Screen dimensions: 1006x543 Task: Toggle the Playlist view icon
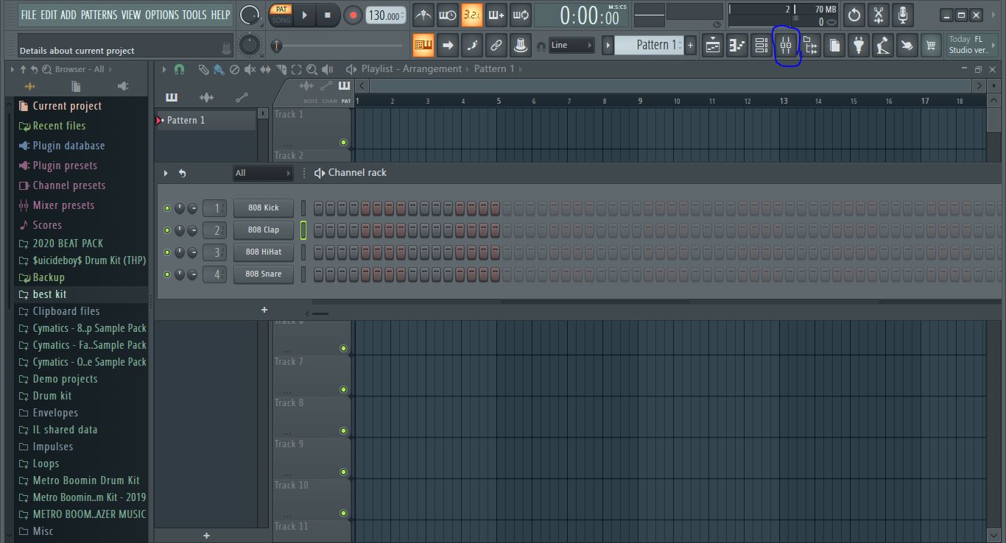[713, 46]
